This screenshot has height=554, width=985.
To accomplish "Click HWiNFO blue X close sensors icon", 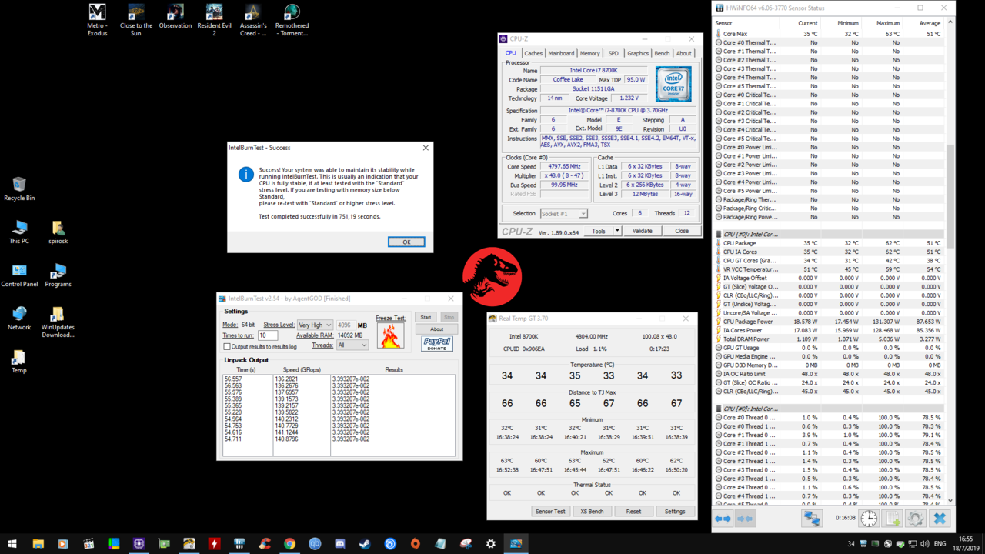I will [940, 519].
